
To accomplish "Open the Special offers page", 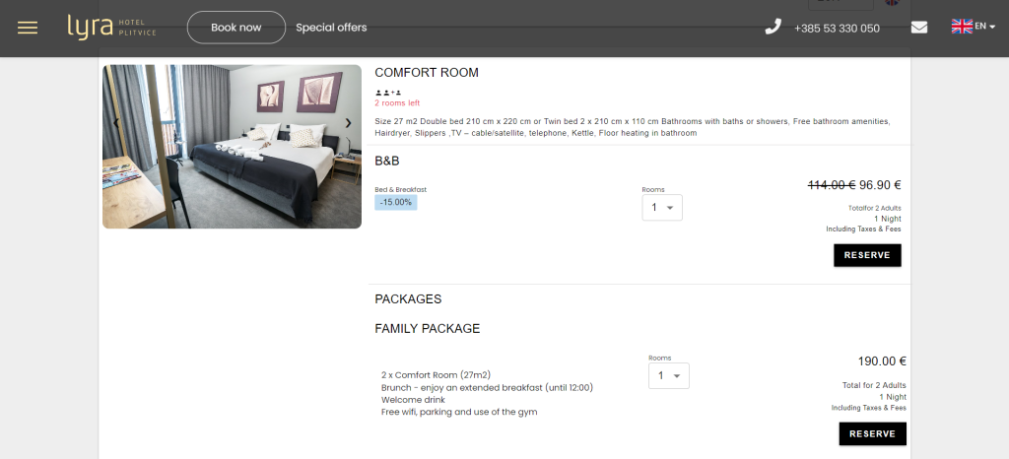I will point(331,28).
